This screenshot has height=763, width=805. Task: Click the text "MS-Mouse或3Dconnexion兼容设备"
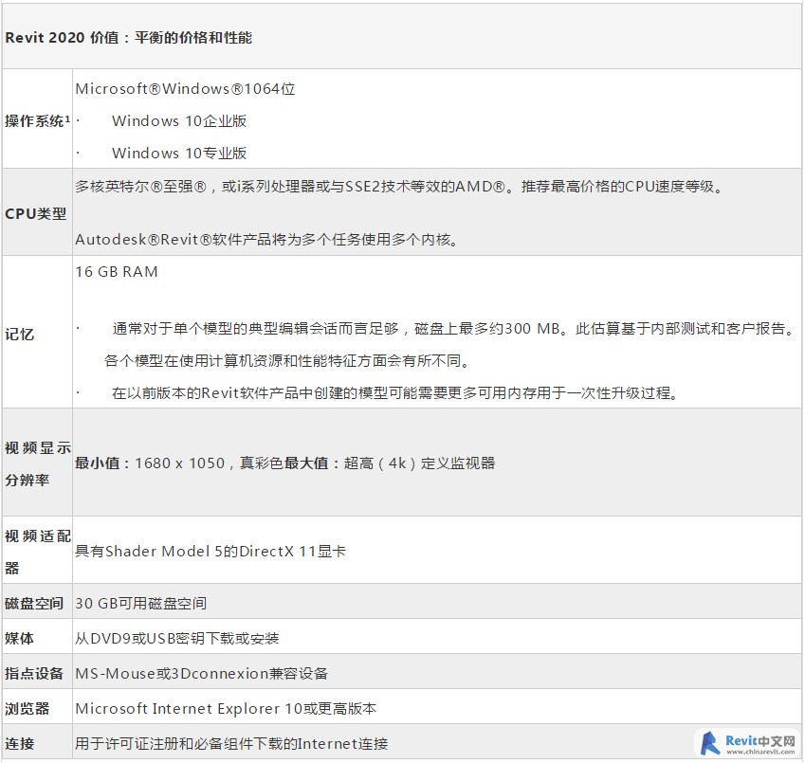pos(201,673)
